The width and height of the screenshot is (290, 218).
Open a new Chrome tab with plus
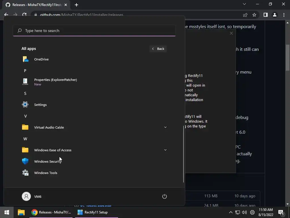76,5
